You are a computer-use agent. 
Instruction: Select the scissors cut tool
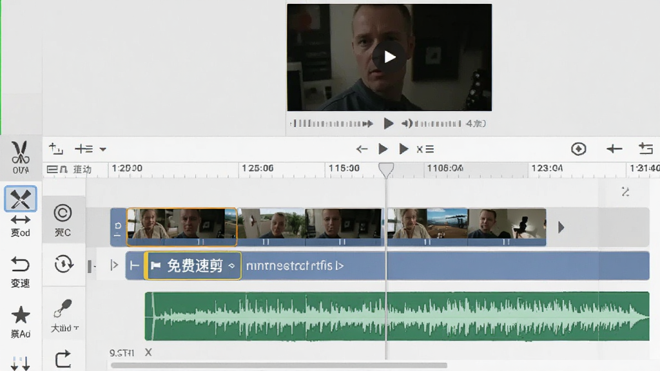(20, 152)
